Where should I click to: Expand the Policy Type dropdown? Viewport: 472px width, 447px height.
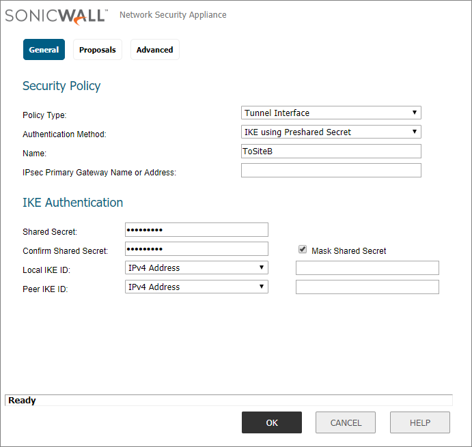coord(331,113)
